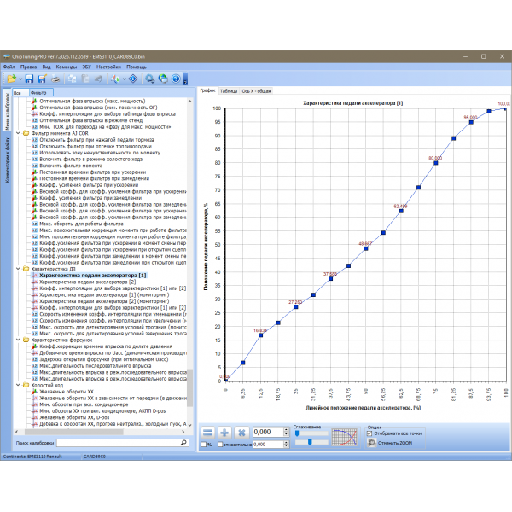Select Характеристика педали акселератора [2] item

coord(93,282)
